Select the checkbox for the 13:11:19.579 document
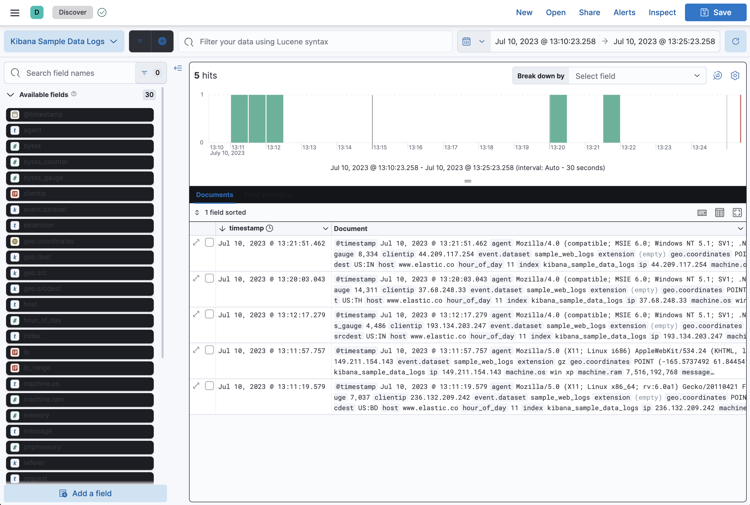Viewport: 750px width, 505px height. [209, 386]
